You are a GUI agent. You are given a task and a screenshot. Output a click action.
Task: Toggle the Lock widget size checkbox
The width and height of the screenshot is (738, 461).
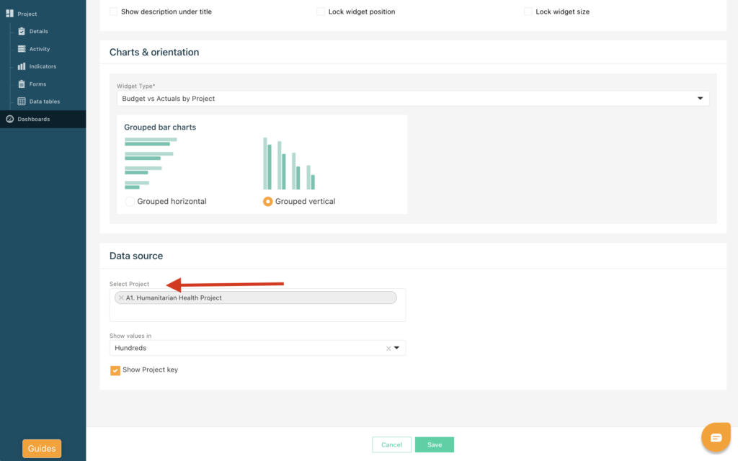528,12
